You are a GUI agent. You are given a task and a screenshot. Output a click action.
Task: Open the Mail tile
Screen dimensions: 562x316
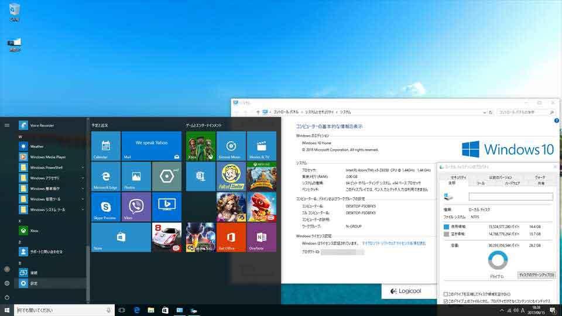[151, 146]
